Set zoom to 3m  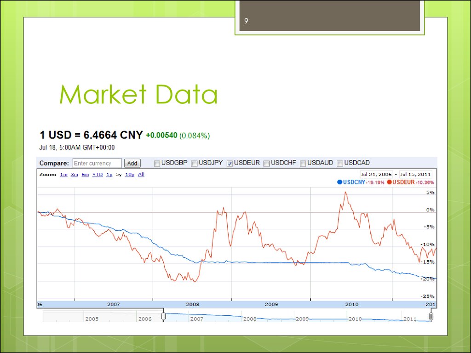pos(75,174)
